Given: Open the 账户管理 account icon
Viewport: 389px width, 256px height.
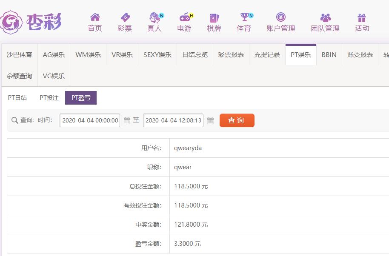Looking at the screenshot, I should pyautogui.click(x=281, y=17).
